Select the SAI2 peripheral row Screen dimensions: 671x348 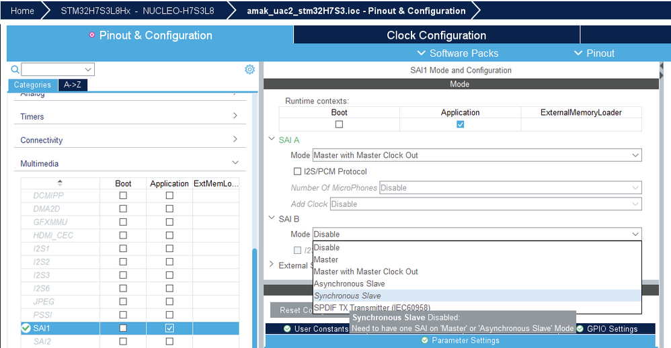pyautogui.click(x=130, y=341)
